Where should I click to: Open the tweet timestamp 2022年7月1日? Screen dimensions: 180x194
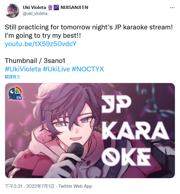(x=40, y=186)
